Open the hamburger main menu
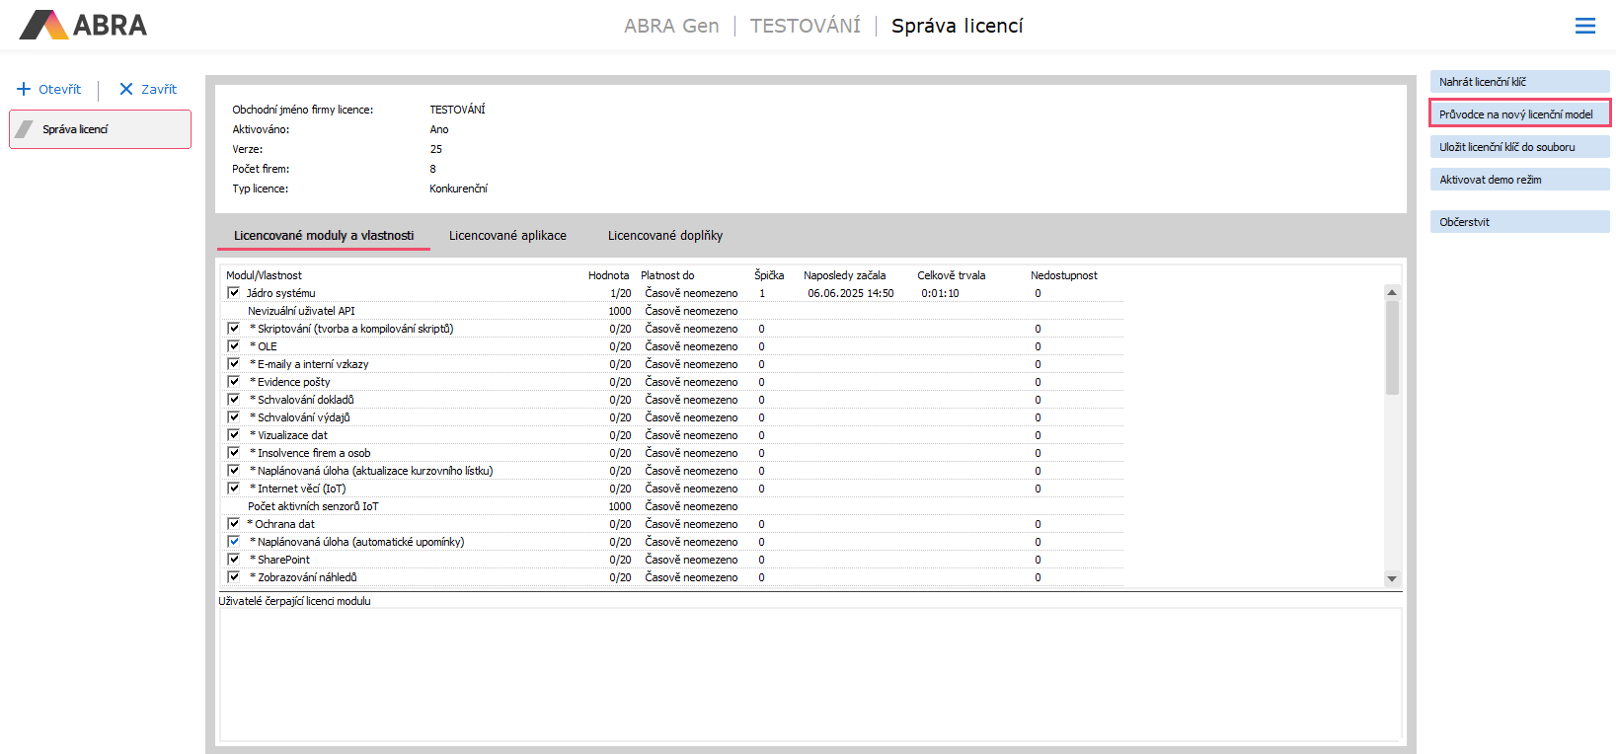 [1584, 26]
